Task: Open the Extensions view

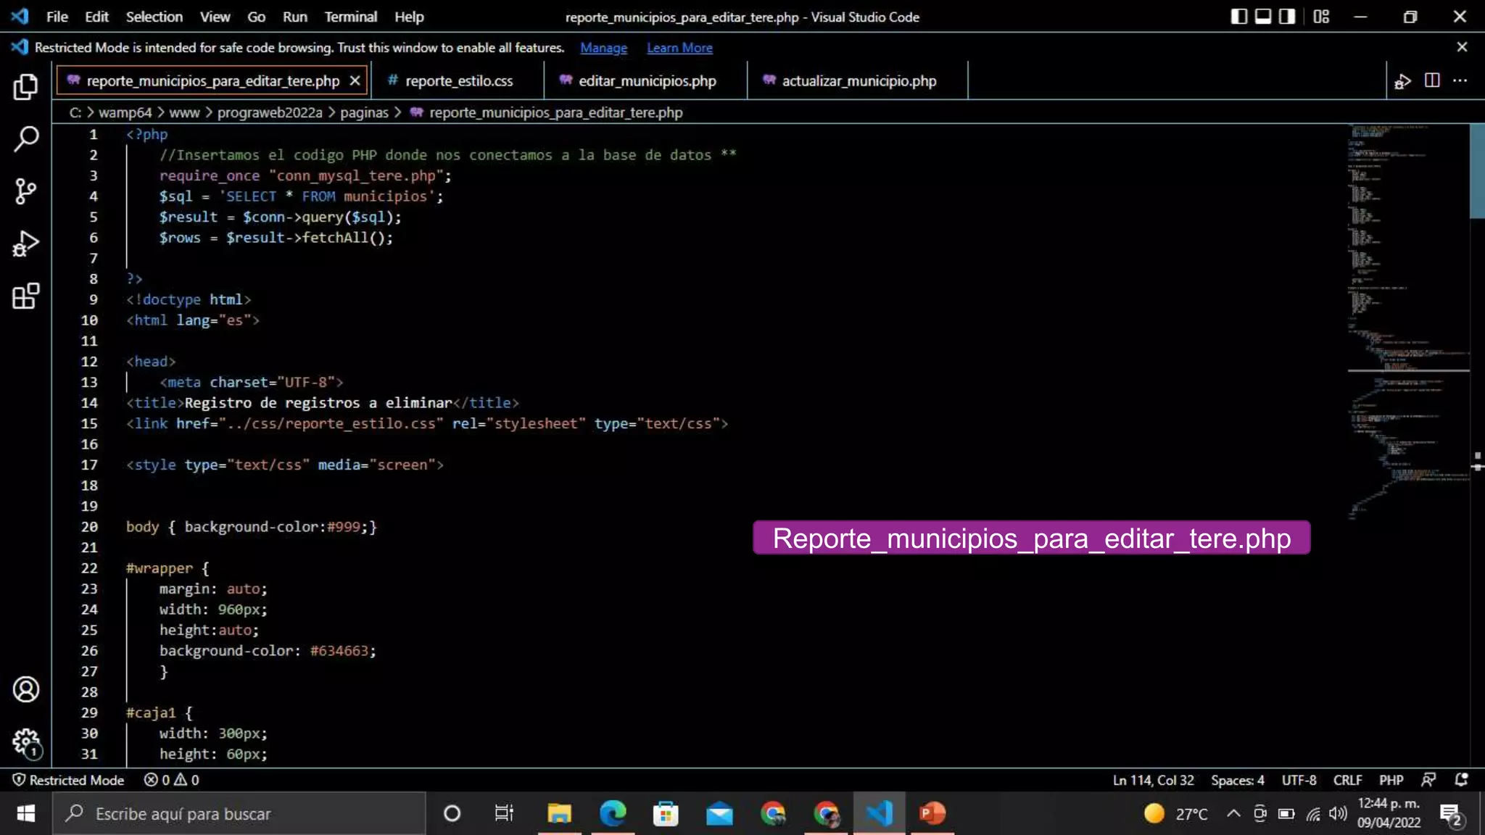Action: pos(25,296)
